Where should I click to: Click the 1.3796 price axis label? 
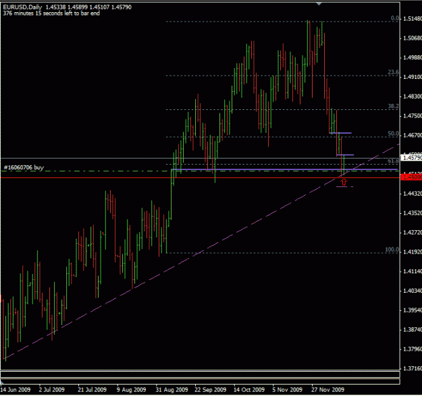[x=412, y=349]
